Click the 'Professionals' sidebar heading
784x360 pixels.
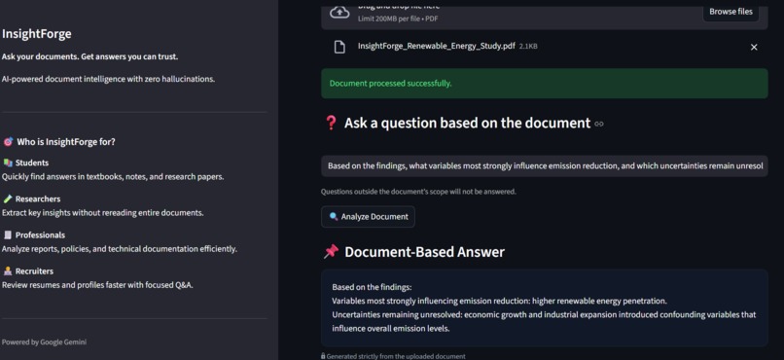(40, 235)
